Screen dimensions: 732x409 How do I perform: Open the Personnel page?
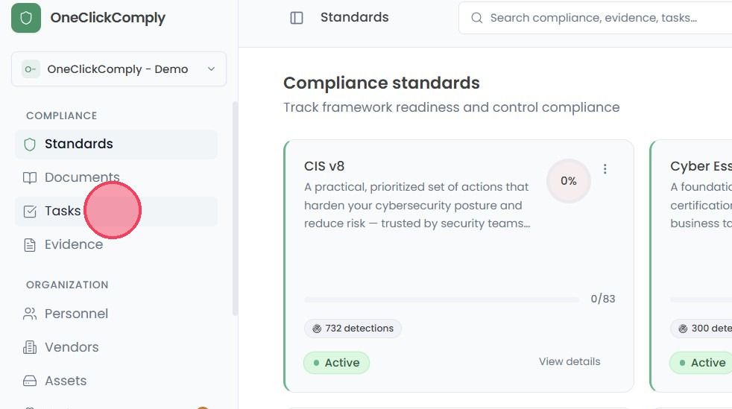click(x=116, y=314)
